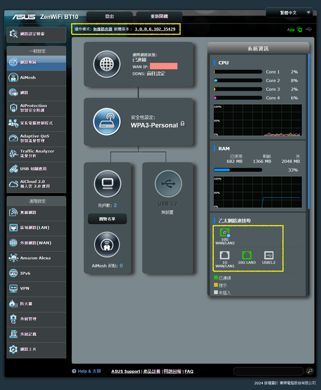Click the WPA3-Personal security text

pos(154,125)
